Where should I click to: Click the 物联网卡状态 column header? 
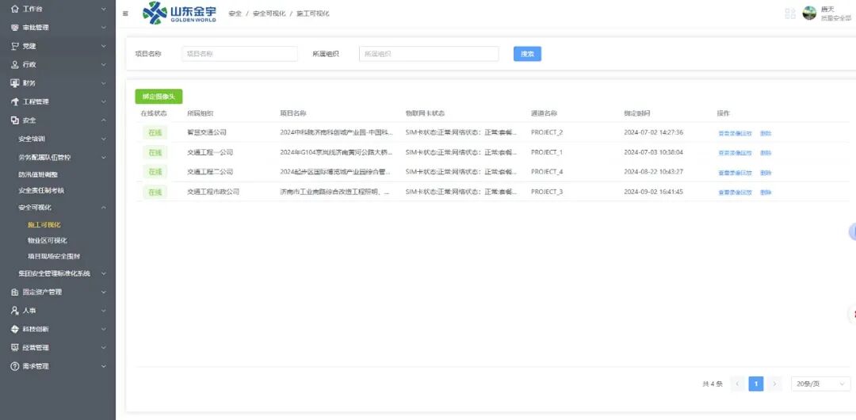point(426,113)
